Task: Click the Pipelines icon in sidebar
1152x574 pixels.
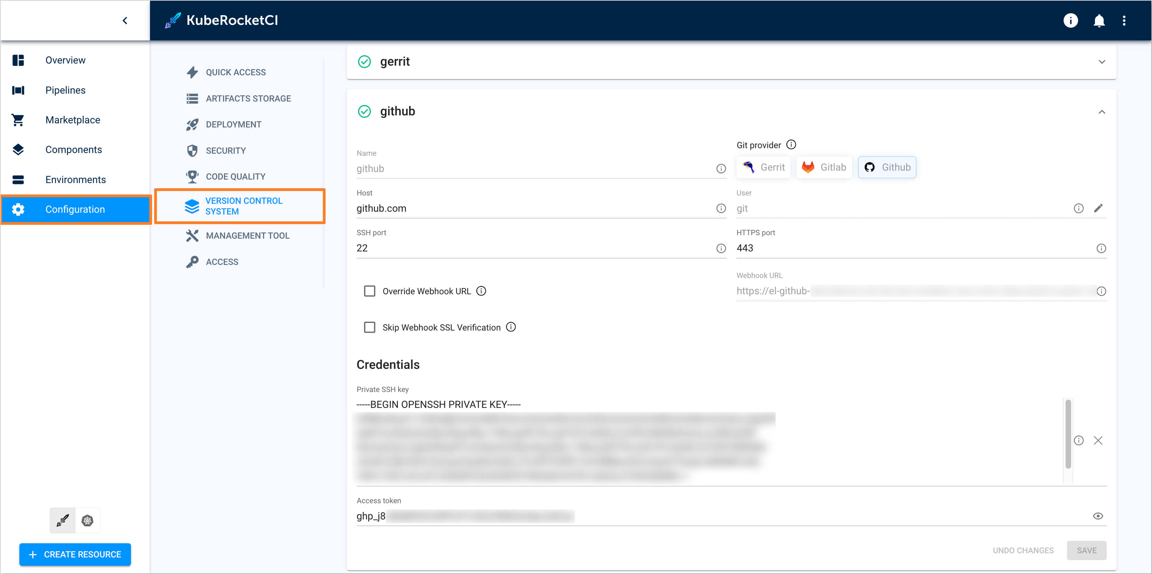Action: (18, 89)
